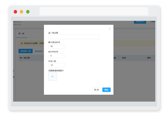Click the 操作 column header
Viewport: 168px width, 116px height.
click(x=149, y=58)
